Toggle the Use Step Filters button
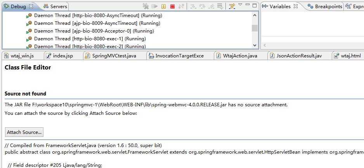The width and height of the screenshot is (364, 168). (x=232, y=6)
